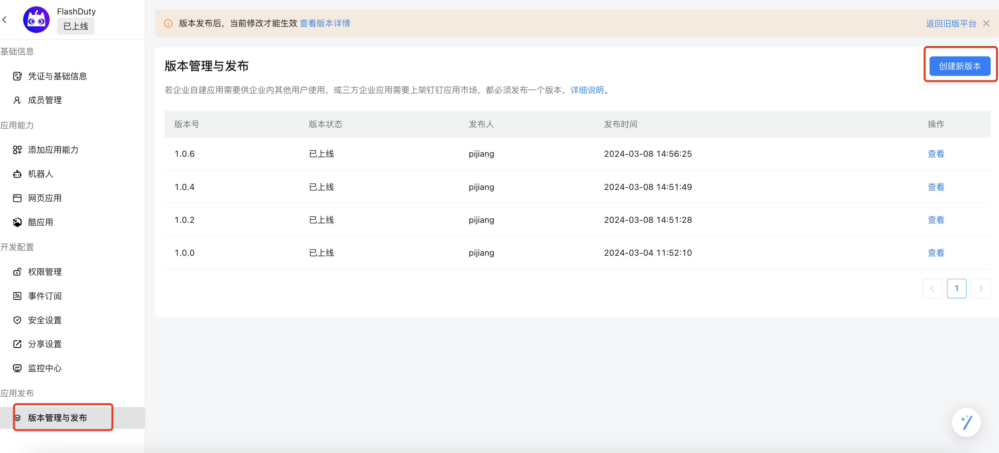The image size is (999, 453).
Task: View details of version 1.0.6
Action: click(936, 154)
